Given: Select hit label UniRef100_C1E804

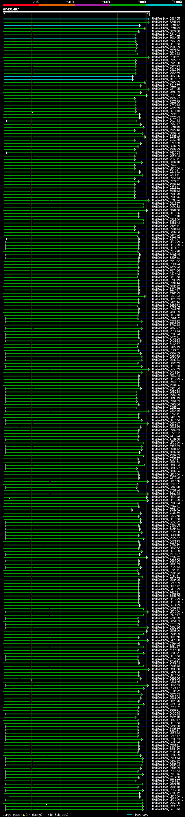Looking at the screenshot, I should point(166,95).
